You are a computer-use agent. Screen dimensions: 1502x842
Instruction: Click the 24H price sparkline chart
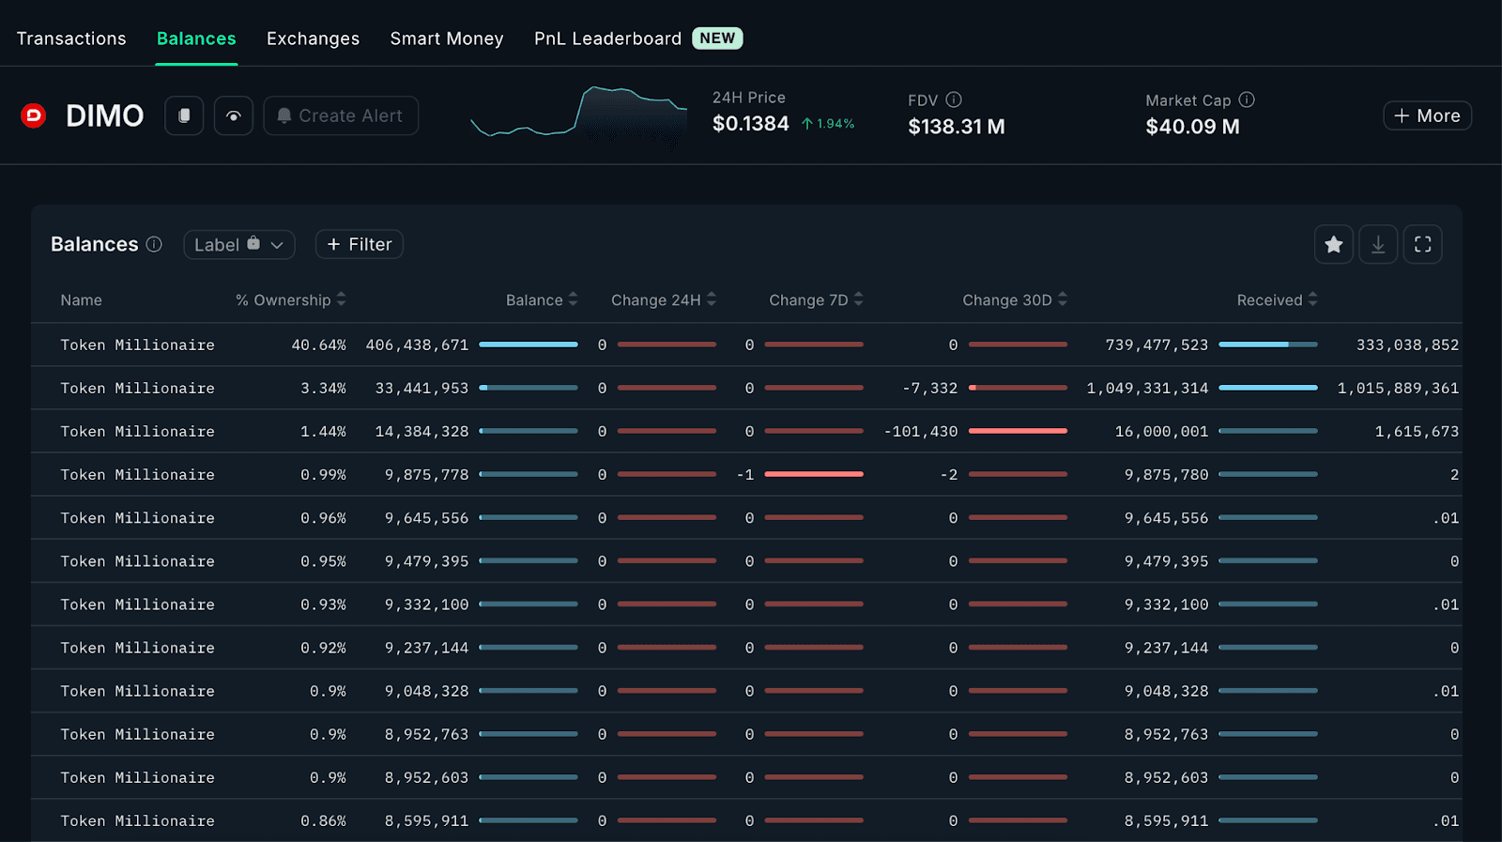[x=578, y=115]
